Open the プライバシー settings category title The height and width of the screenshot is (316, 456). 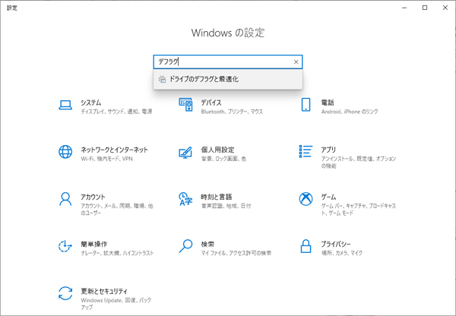tap(336, 244)
